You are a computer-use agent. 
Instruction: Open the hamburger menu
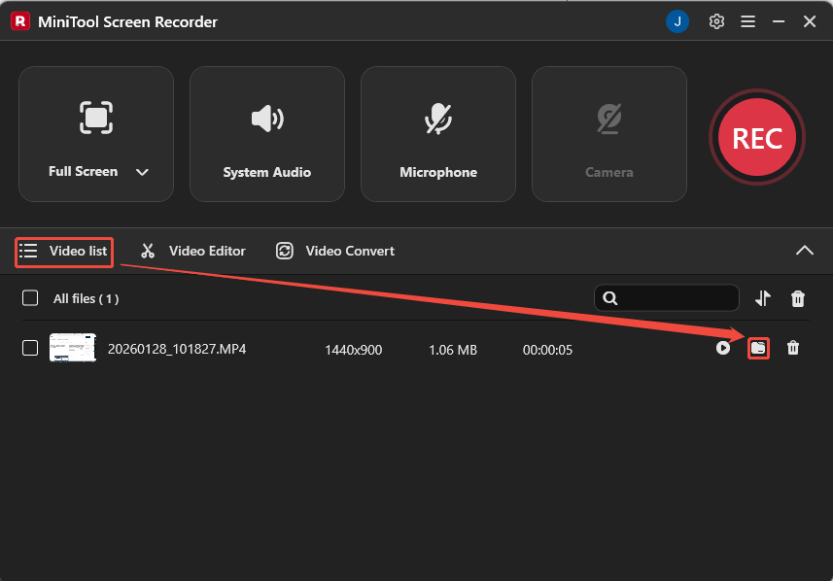[x=747, y=20]
